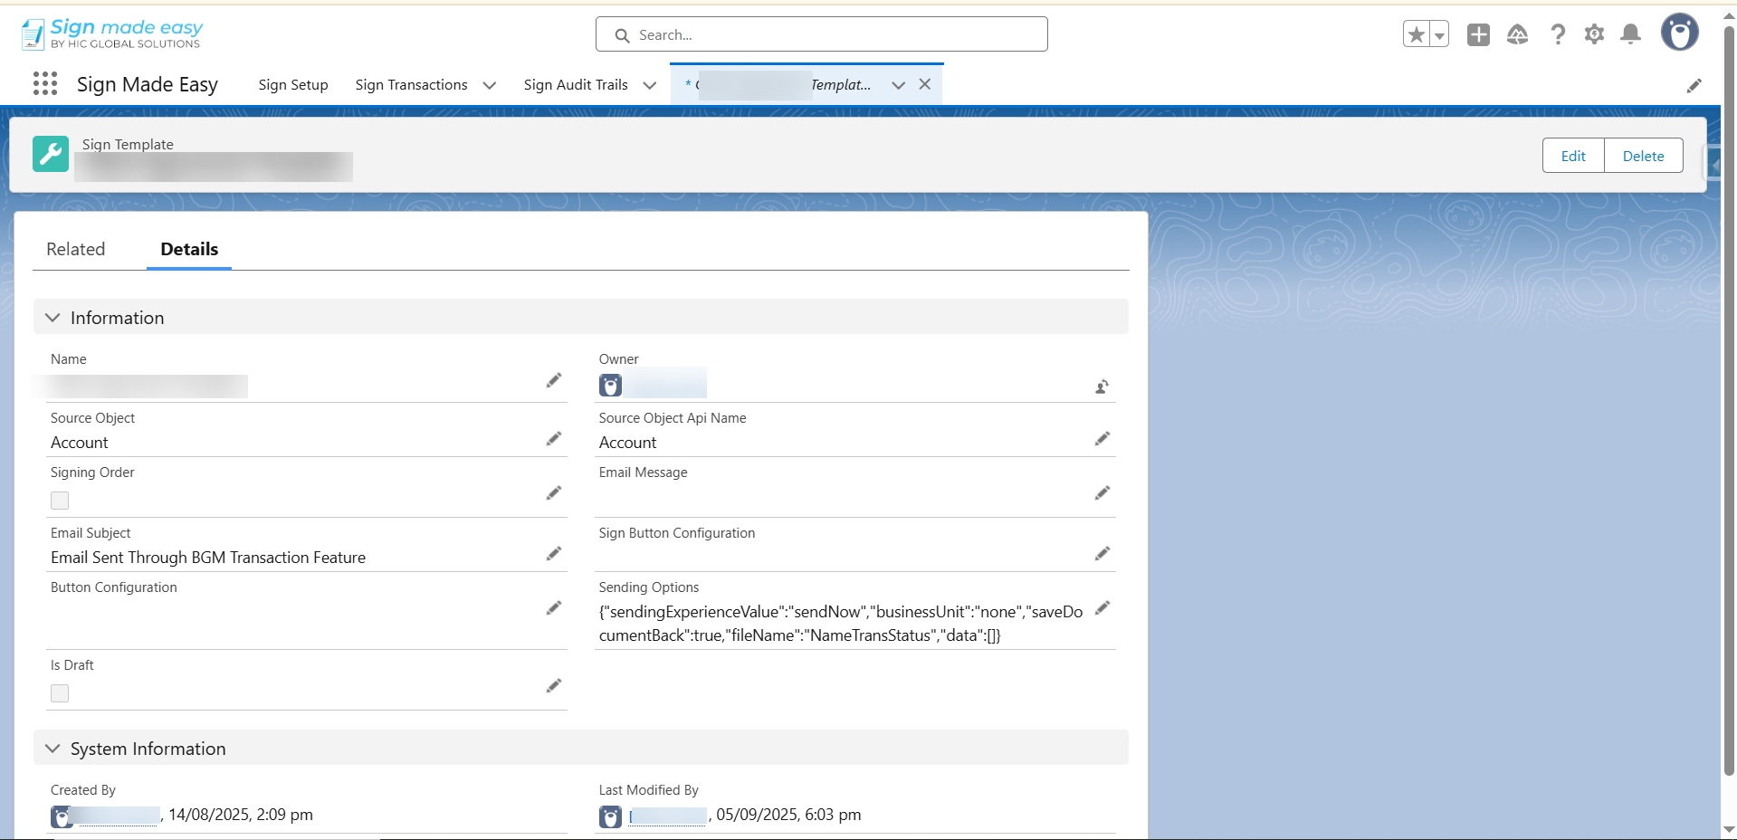View the notifications bell
Image resolution: width=1737 pixels, height=840 pixels.
pyautogui.click(x=1630, y=34)
